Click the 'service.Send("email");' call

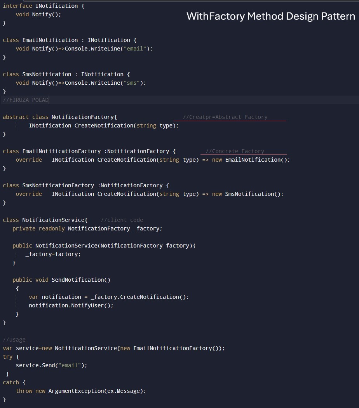(x=52, y=365)
